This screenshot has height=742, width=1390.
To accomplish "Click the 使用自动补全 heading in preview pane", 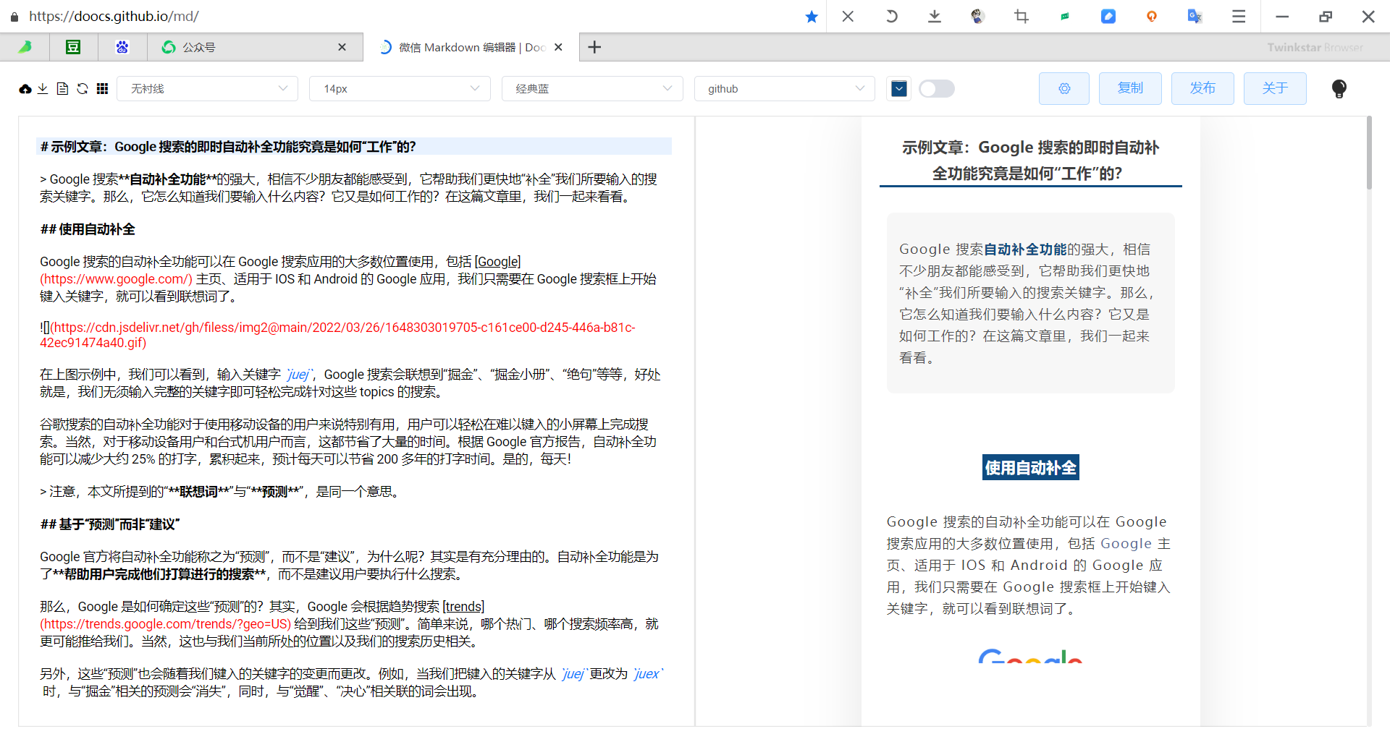I will pyautogui.click(x=1030, y=468).
